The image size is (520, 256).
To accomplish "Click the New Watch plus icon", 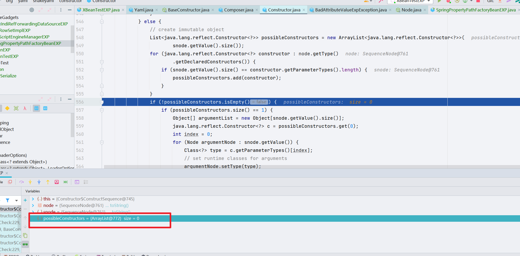I will 25,200.
